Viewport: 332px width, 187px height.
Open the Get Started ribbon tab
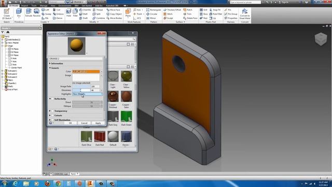(87, 6)
